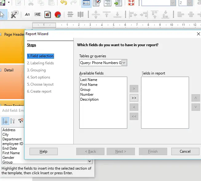The image size is (201, 181).
Task: Remove sorting in Add field panel
Action: 21,121
